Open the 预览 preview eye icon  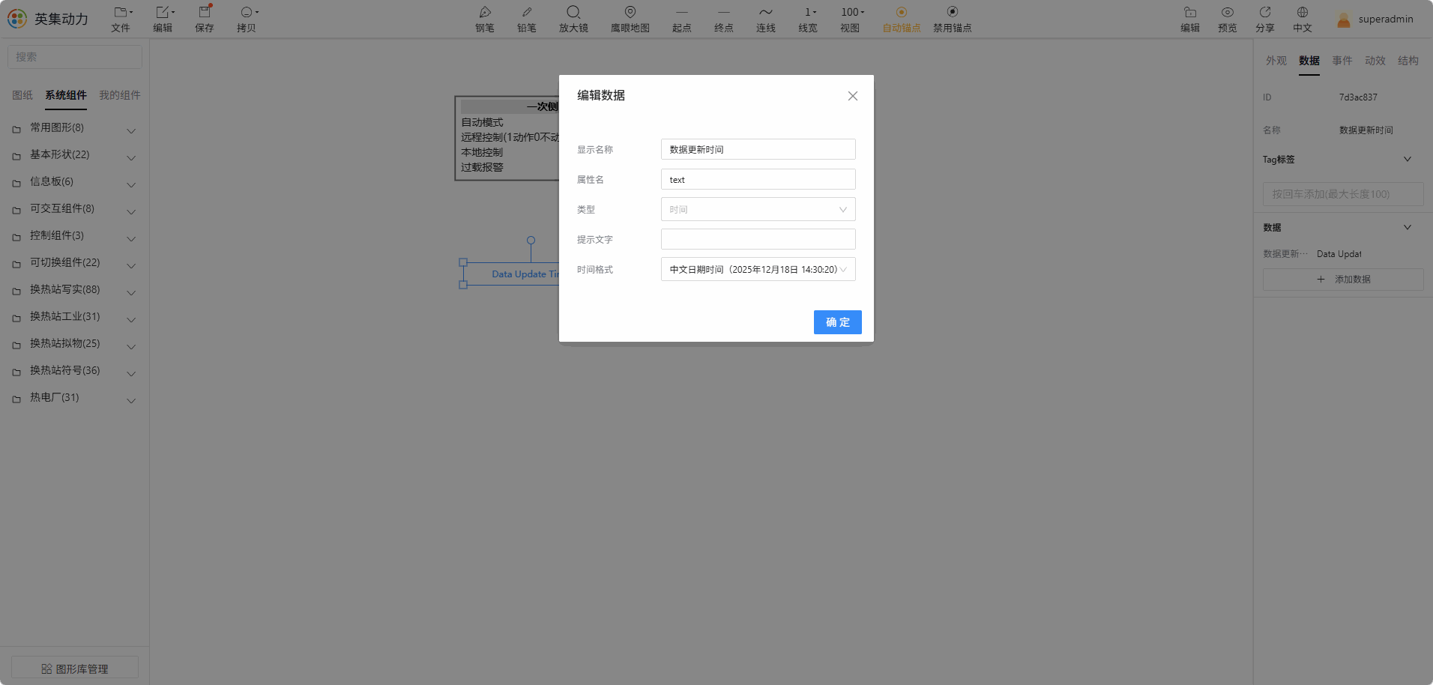[1228, 13]
